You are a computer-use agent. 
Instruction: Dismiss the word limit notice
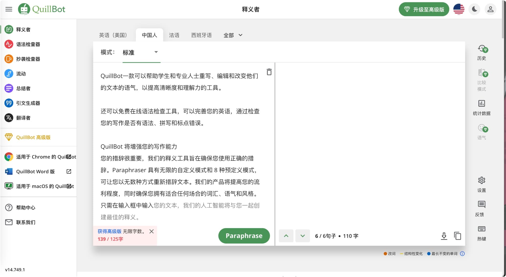tap(151, 231)
